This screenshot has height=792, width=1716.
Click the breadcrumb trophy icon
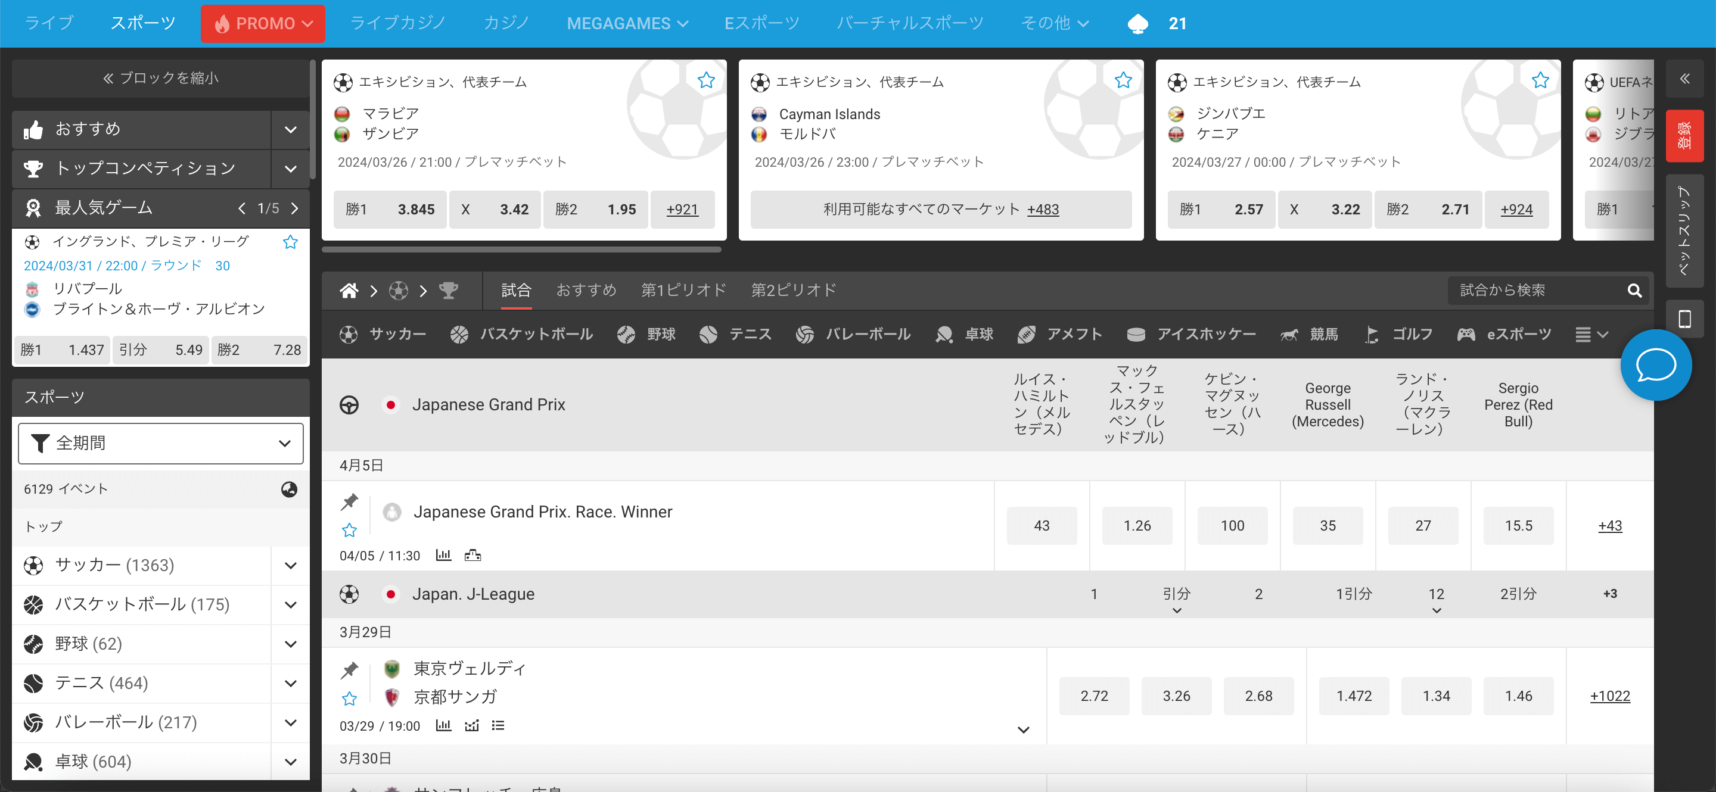(448, 291)
